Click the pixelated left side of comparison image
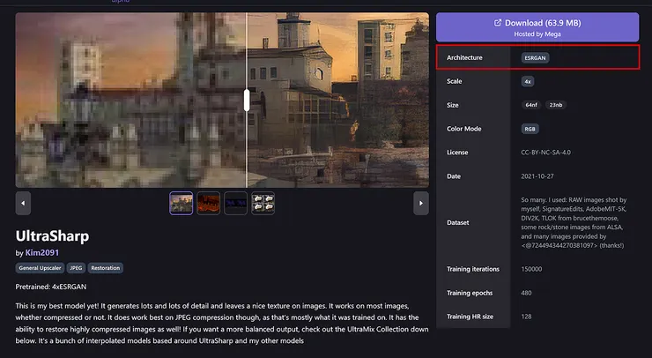Image resolution: width=652 pixels, height=358 pixels. click(x=130, y=100)
